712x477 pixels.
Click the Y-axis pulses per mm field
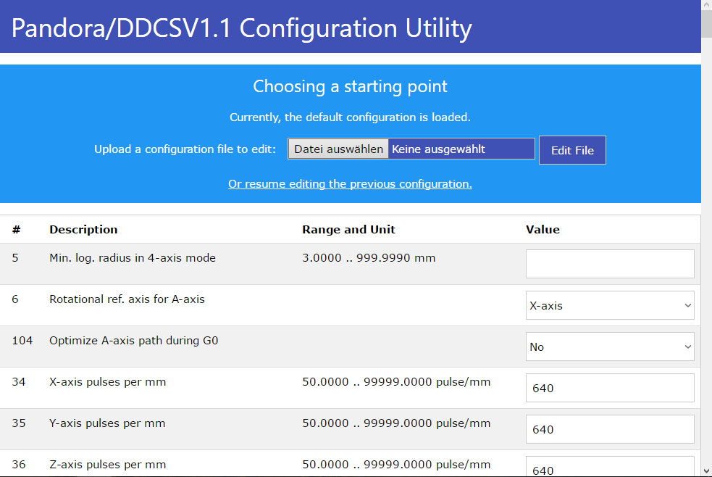click(610, 429)
